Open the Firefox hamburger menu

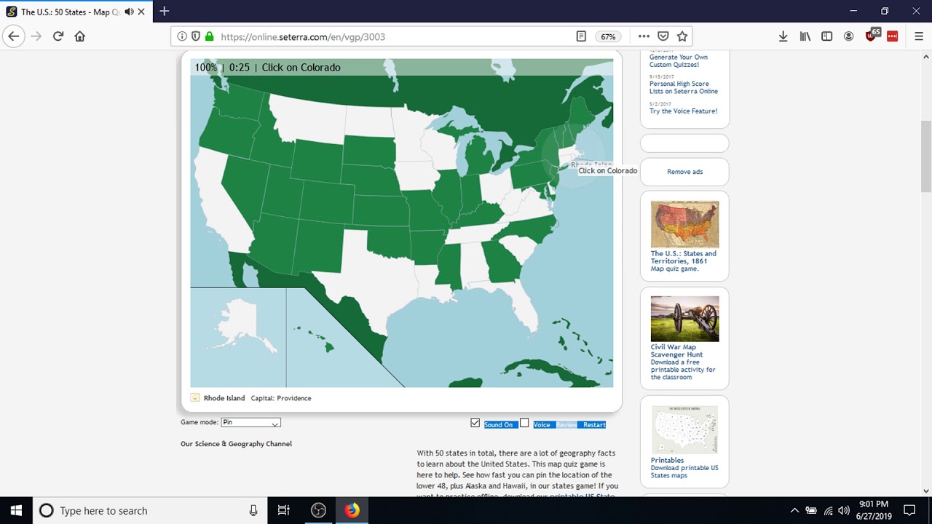click(919, 36)
